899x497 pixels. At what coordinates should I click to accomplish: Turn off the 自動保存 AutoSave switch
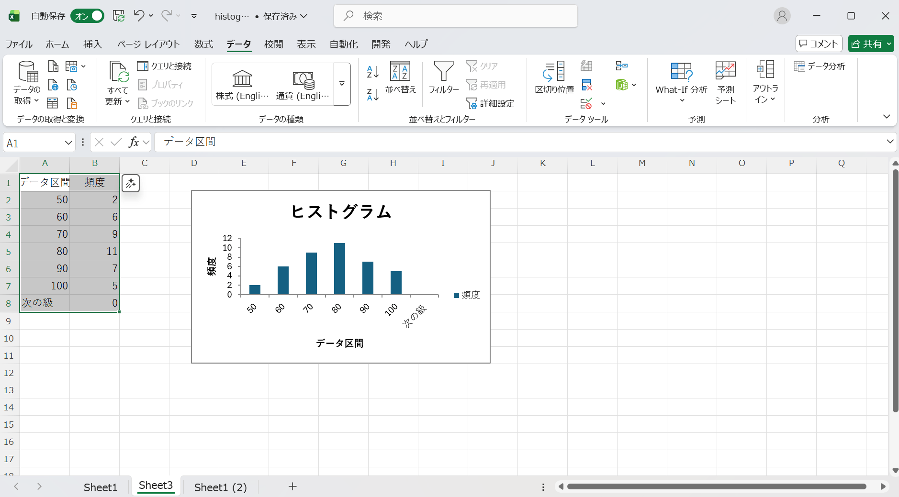click(x=87, y=16)
